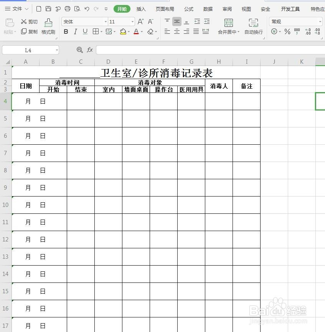
Task: Click the Borders grid icon
Action: coord(96,31)
